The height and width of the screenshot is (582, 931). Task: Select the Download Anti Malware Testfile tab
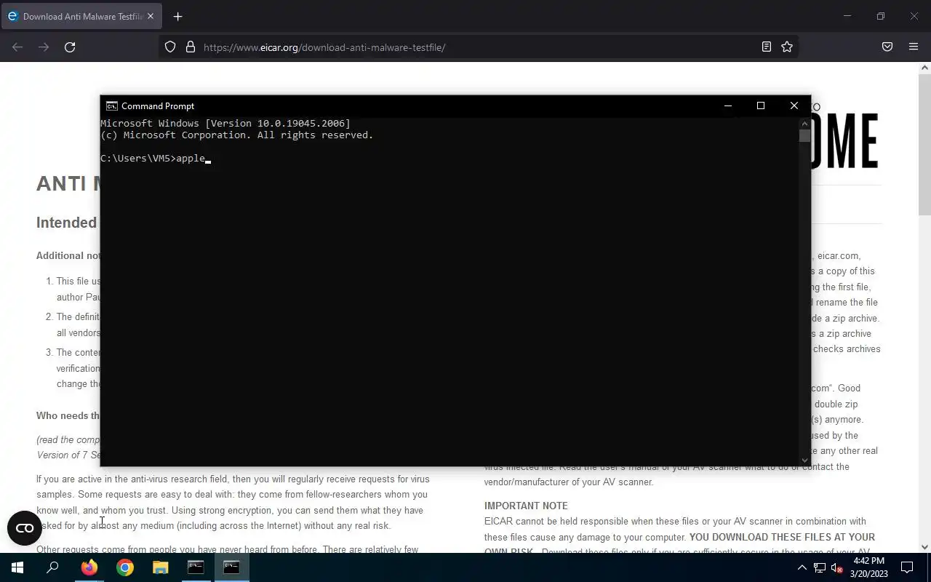pyautogui.click(x=80, y=16)
